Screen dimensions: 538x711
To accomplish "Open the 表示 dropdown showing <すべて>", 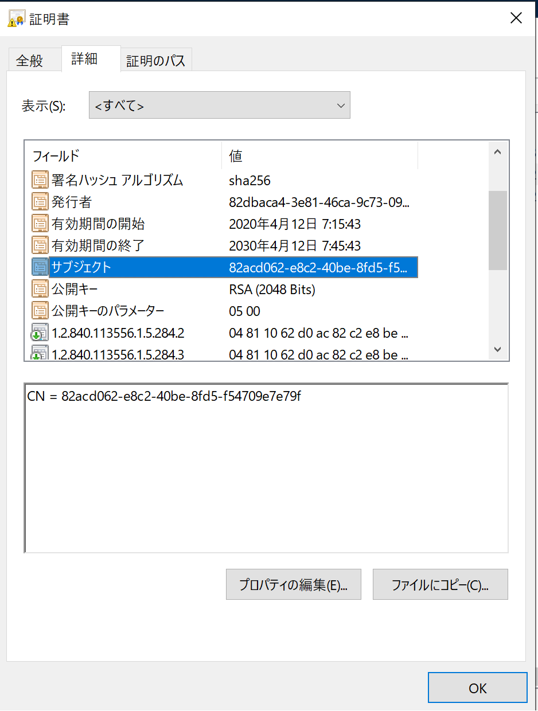I will click(219, 105).
